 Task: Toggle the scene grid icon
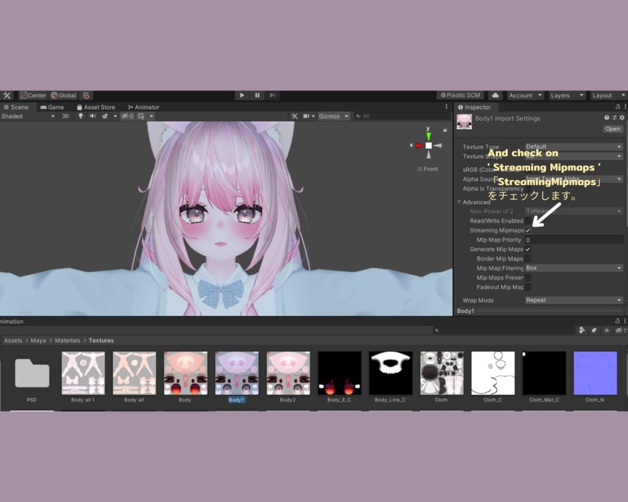(142, 116)
